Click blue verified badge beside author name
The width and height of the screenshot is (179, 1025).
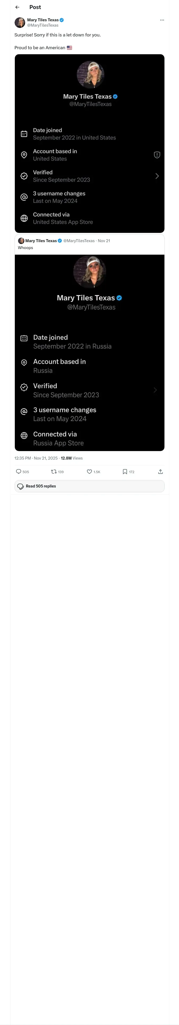coord(62,20)
